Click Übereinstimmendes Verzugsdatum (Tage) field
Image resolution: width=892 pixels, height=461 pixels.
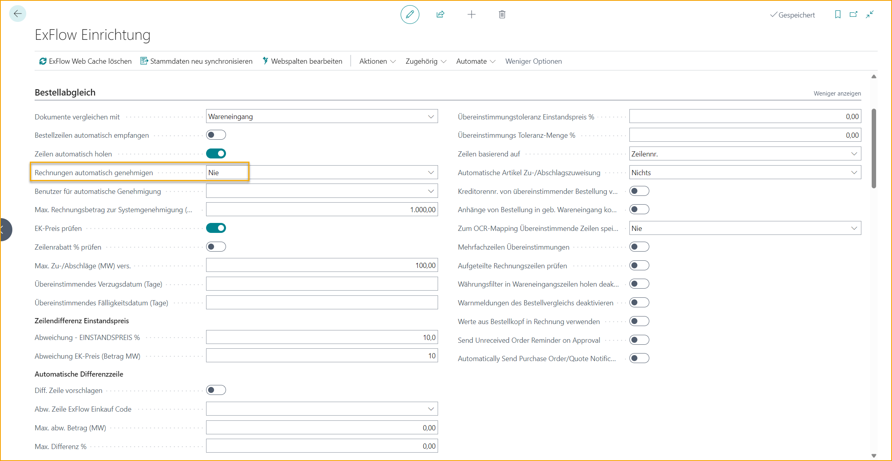322,284
